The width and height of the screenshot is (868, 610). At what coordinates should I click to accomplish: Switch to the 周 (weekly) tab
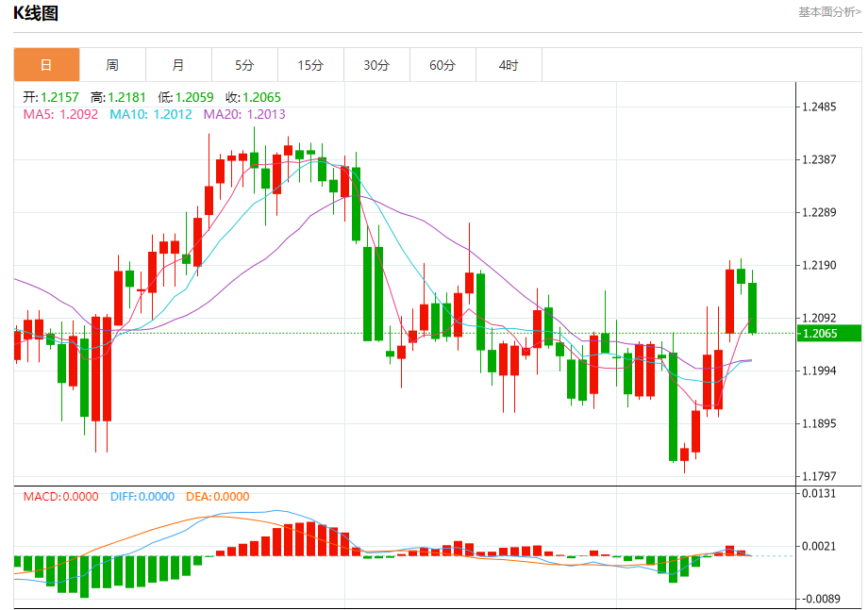[x=112, y=65]
